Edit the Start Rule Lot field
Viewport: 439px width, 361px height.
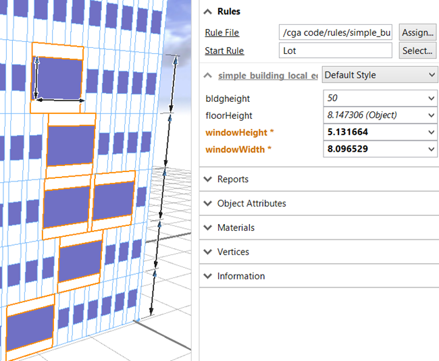click(335, 51)
